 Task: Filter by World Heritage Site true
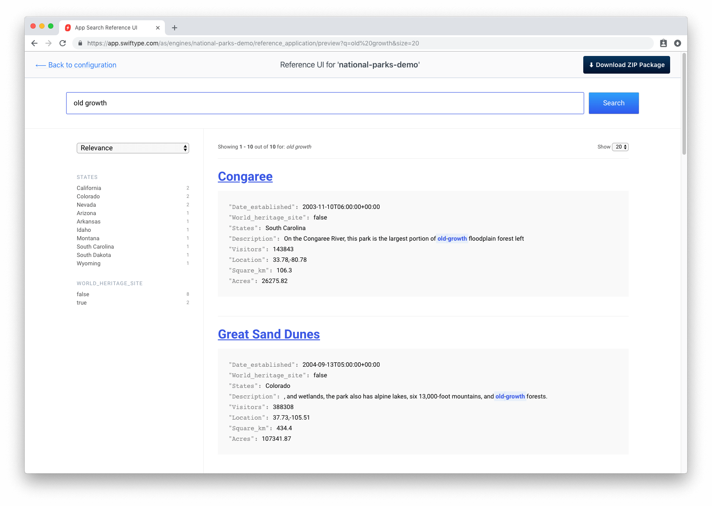(82, 302)
